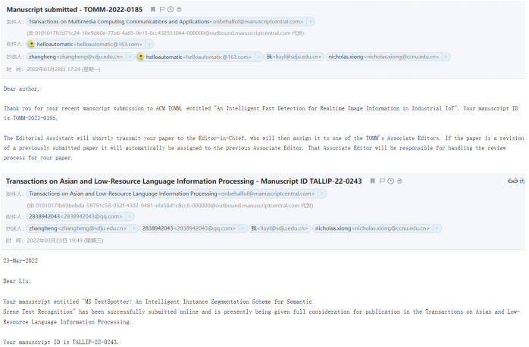Click the last icon after TOMM-2022-0185 subject
This screenshot has height=347, width=529.
[178, 10]
